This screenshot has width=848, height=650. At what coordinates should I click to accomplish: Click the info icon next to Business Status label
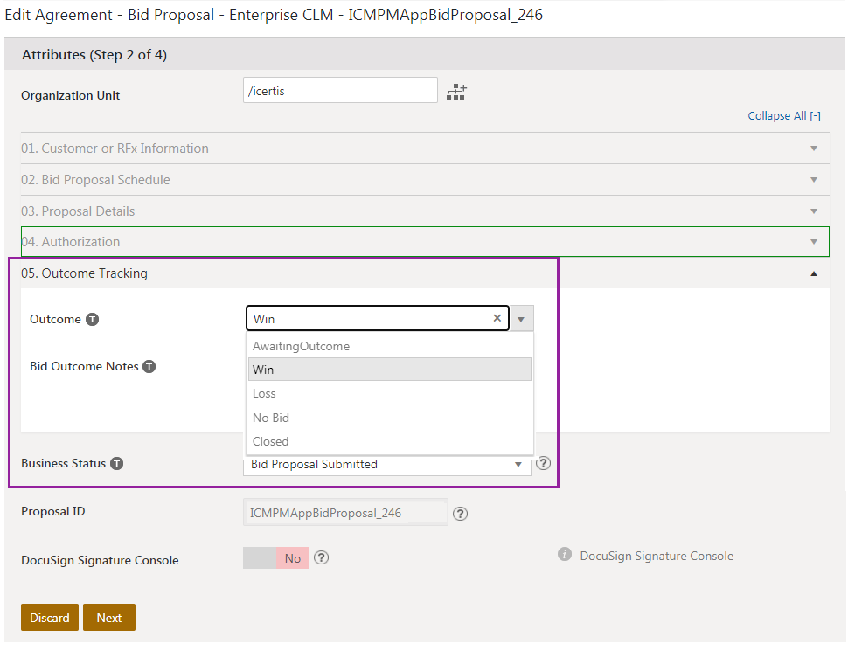click(117, 464)
